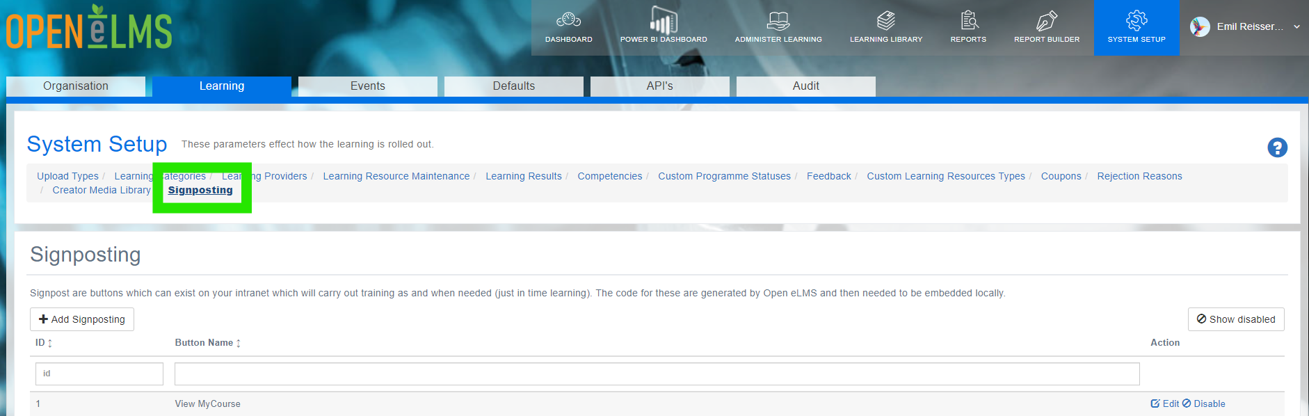Image resolution: width=1309 pixels, height=416 pixels.
Task: Sort the table by Button Name
Action: [207, 343]
